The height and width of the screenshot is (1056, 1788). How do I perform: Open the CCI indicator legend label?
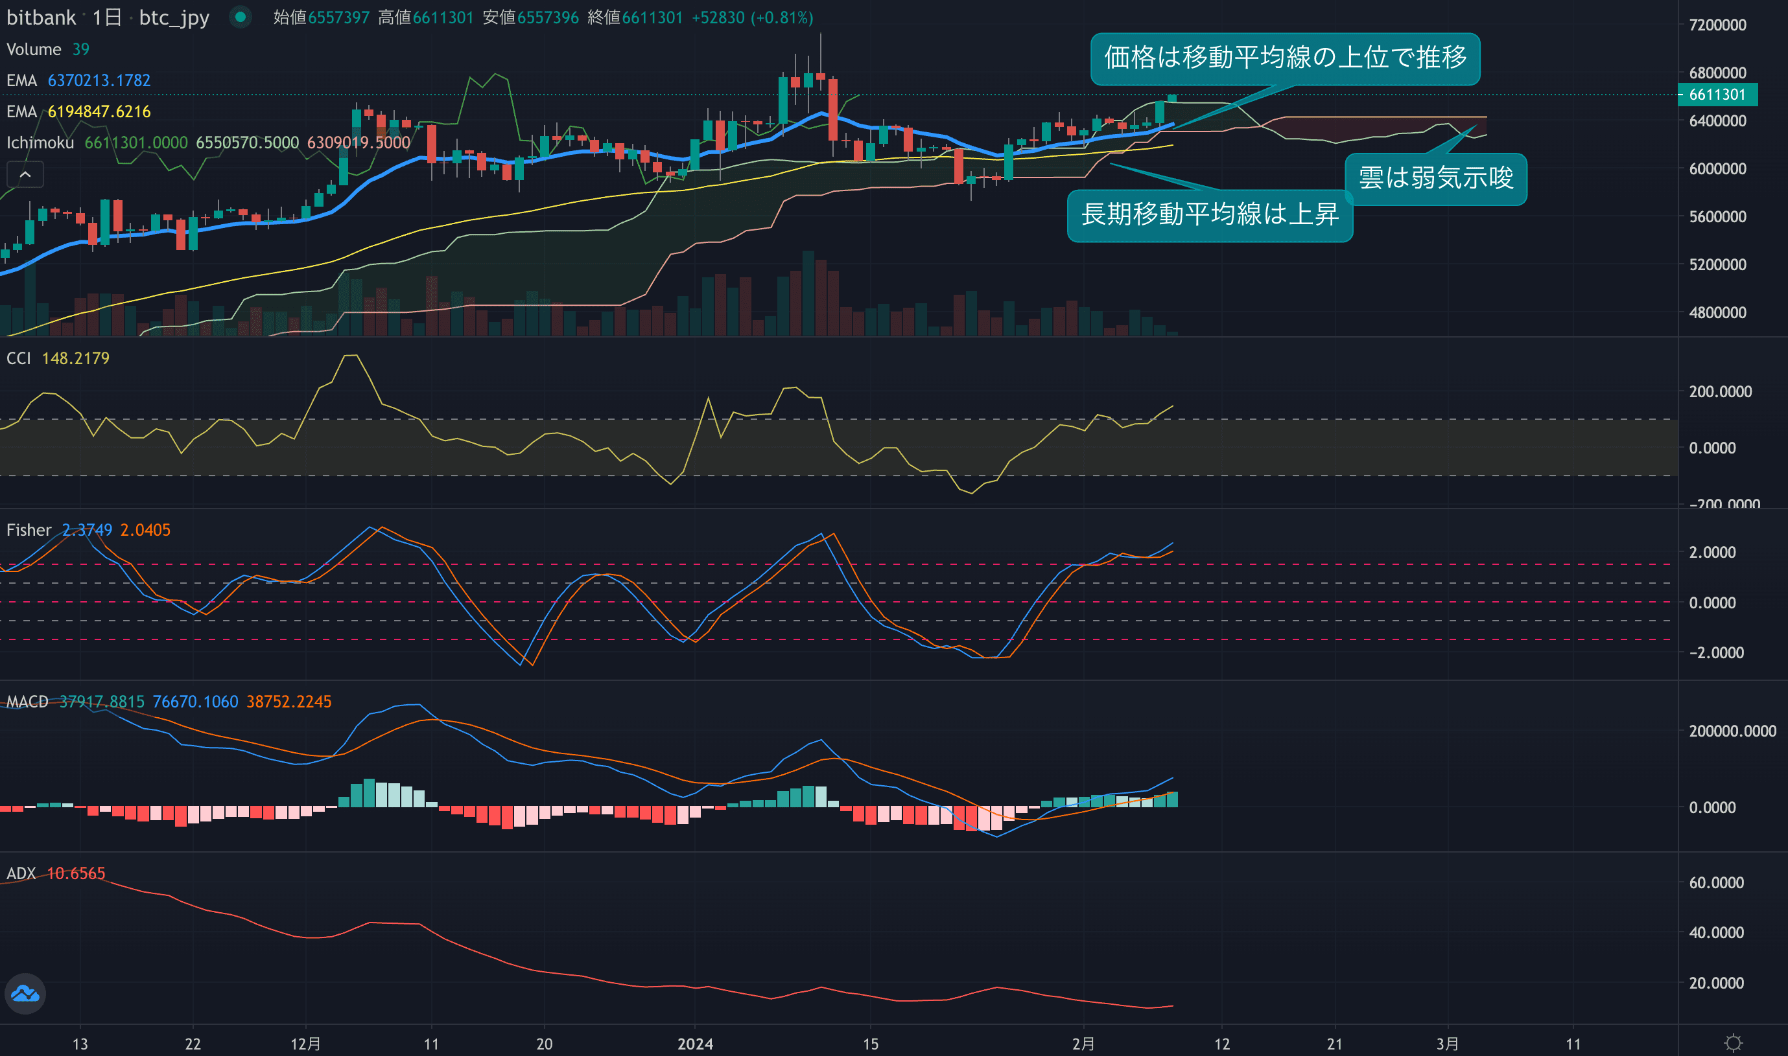tap(19, 358)
